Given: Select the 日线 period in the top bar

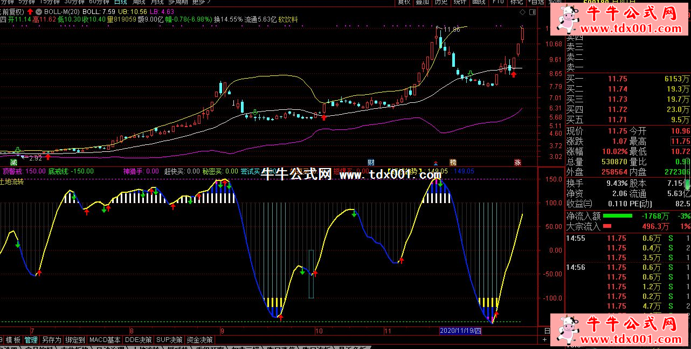Looking at the screenshot, I should pos(121,2).
